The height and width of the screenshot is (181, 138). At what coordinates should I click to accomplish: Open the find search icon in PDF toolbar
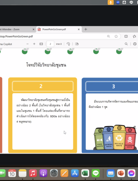point(126,44)
